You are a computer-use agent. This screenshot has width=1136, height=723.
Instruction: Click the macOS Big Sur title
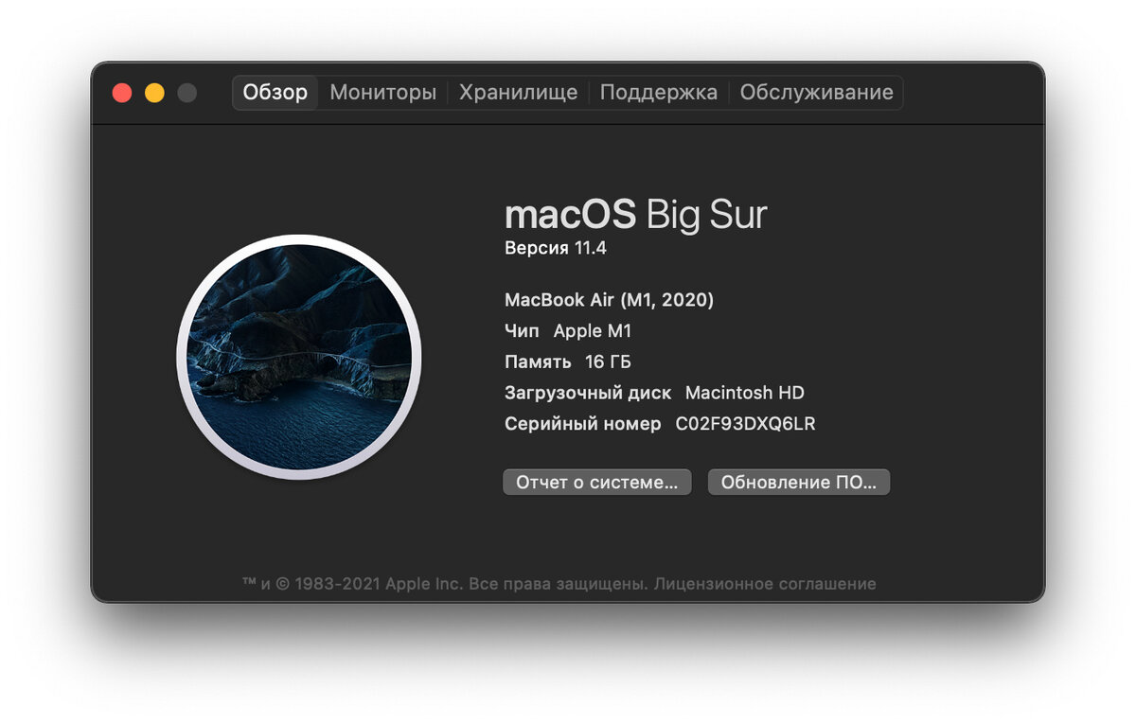point(636,215)
